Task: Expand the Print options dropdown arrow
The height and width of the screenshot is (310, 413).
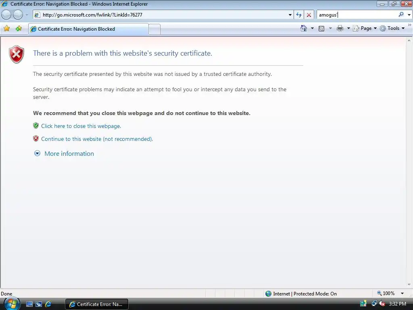Action: (348, 28)
